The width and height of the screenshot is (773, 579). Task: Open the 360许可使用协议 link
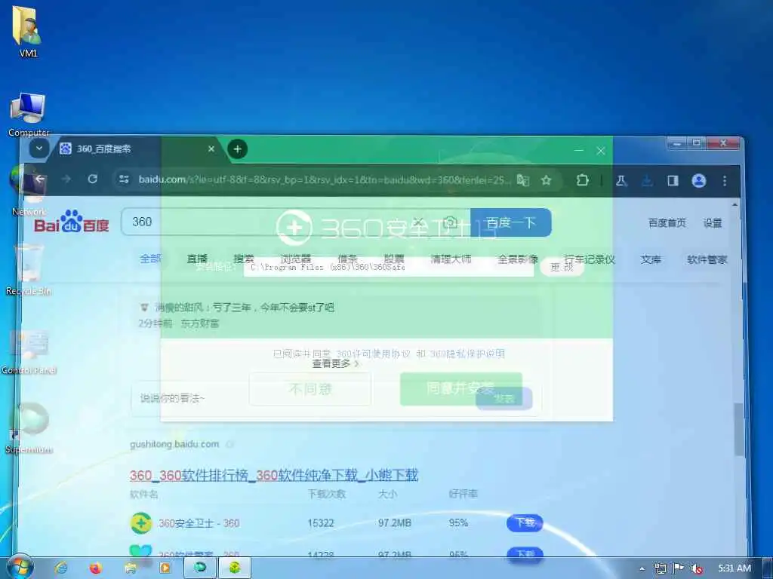click(373, 354)
